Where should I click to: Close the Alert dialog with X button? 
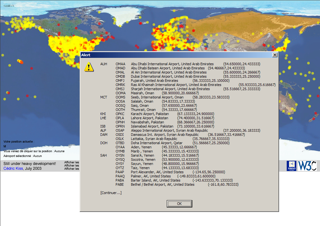pos(275,55)
